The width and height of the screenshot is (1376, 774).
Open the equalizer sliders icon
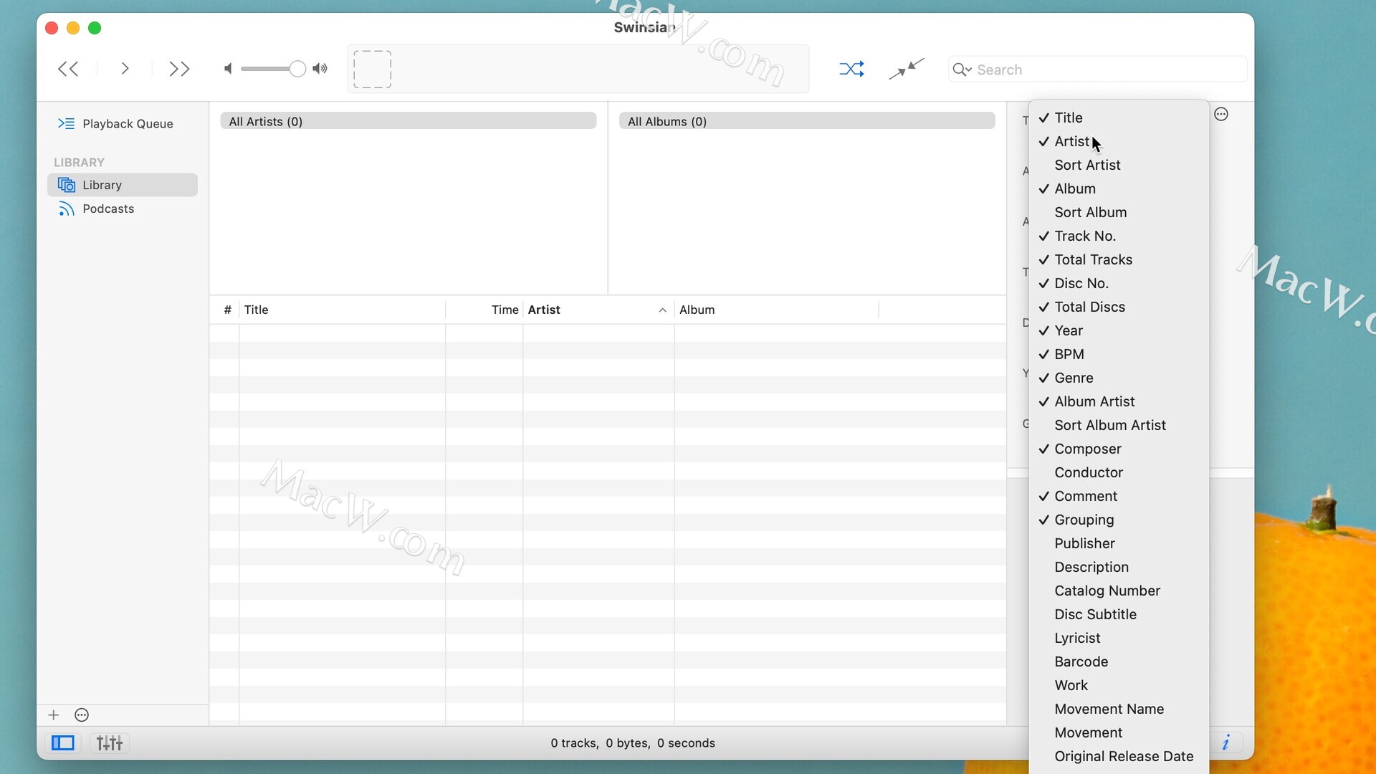coord(110,743)
